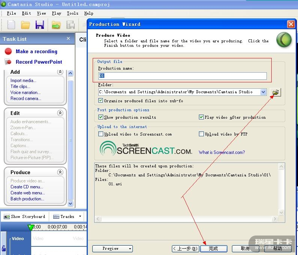Click Record PowerPoint link
Screen dimensions: 298x255
[39, 62]
